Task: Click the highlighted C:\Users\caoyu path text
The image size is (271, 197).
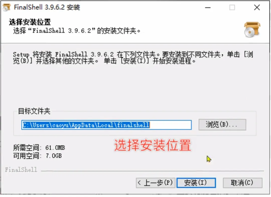Action: 86,125
